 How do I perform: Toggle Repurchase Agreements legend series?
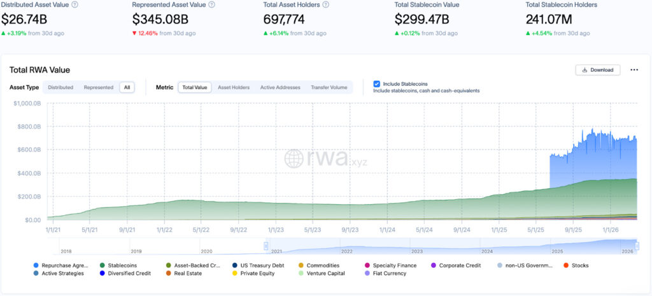(x=61, y=265)
